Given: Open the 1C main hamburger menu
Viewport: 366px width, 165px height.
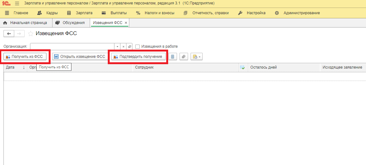Looking at the screenshot, I should tap(17, 3).
